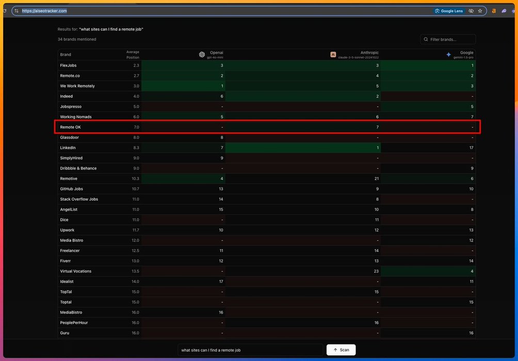Viewport: 518px width, 361px height.
Task: Sort by the Brand column header
Action: (66, 55)
